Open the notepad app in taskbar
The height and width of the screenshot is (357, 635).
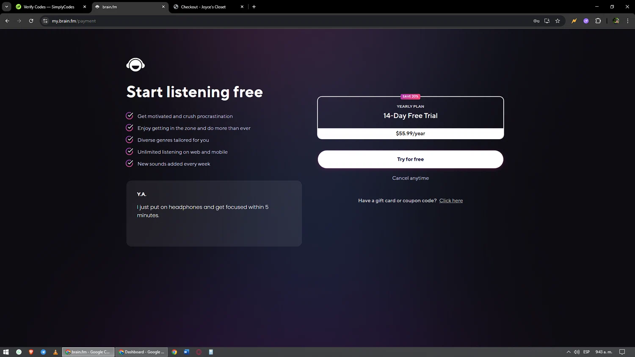211,352
